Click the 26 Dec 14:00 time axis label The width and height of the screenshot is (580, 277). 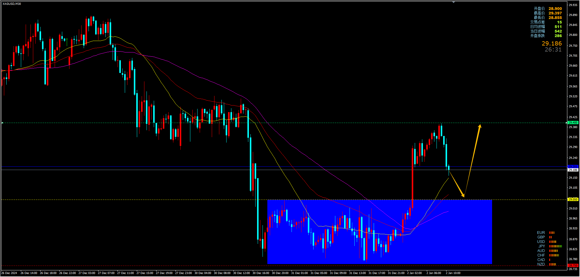coord(29,273)
